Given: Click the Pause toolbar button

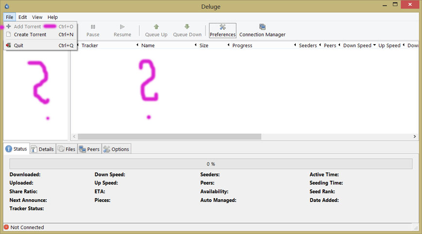Looking at the screenshot, I should tap(93, 31).
